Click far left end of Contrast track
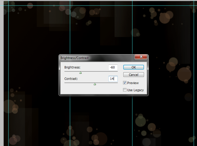 (x=65, y=83)
